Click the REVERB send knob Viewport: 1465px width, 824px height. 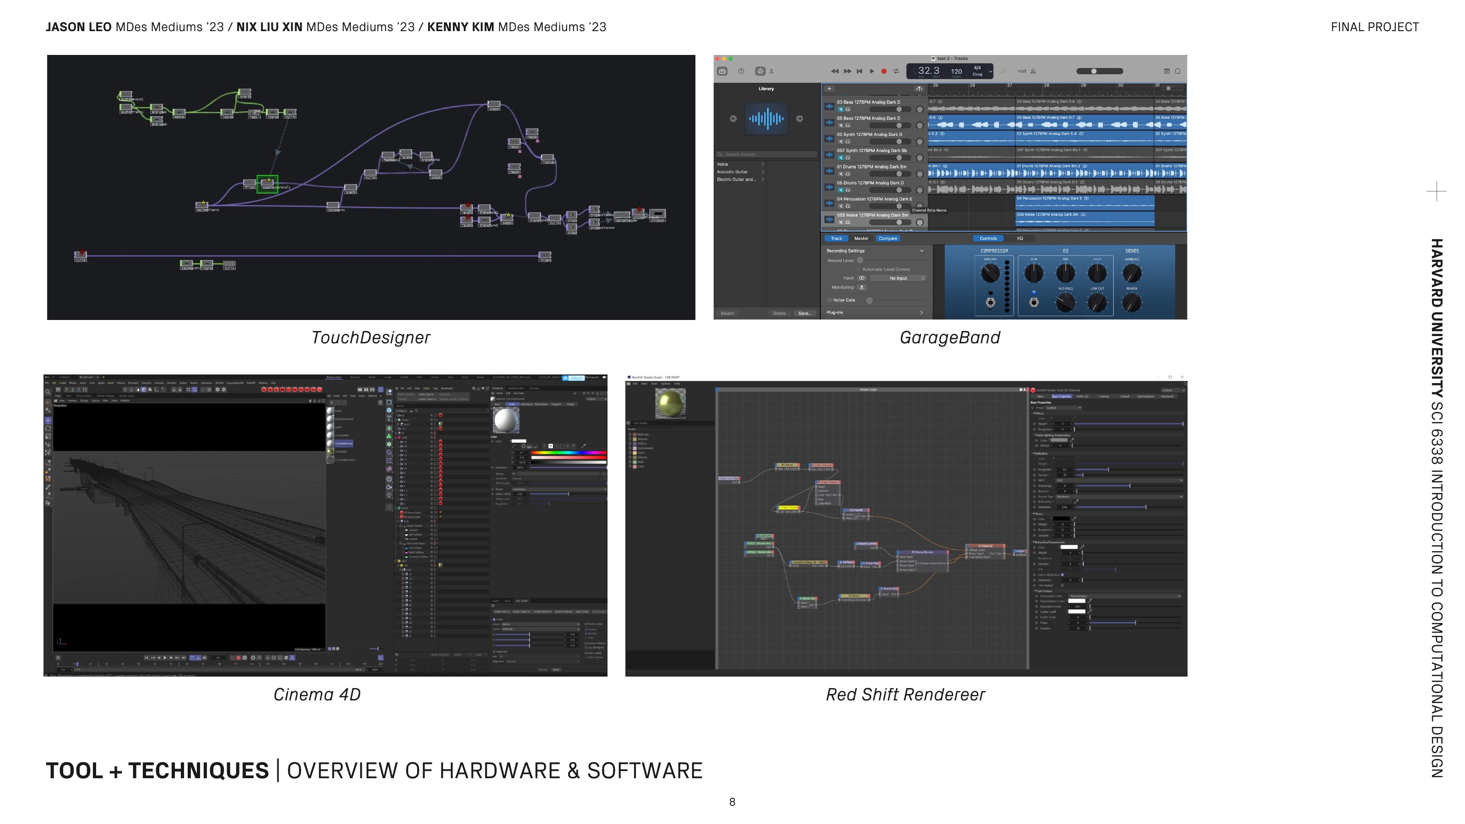[x=1132, y=303]
